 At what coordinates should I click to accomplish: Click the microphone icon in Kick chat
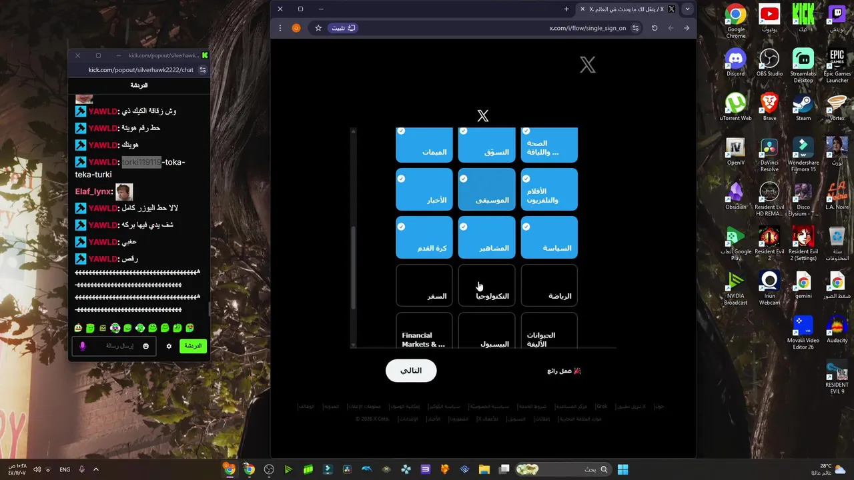point(83,346)
